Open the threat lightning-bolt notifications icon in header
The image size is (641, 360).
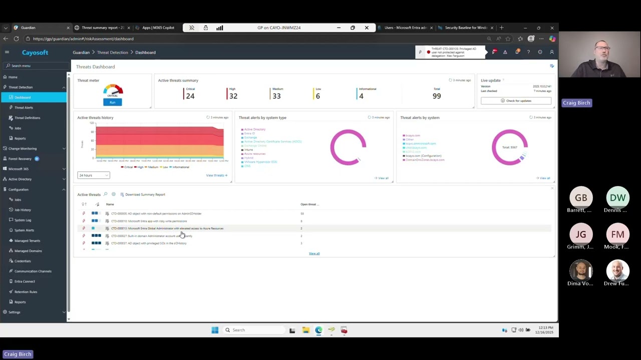[494, 52]
